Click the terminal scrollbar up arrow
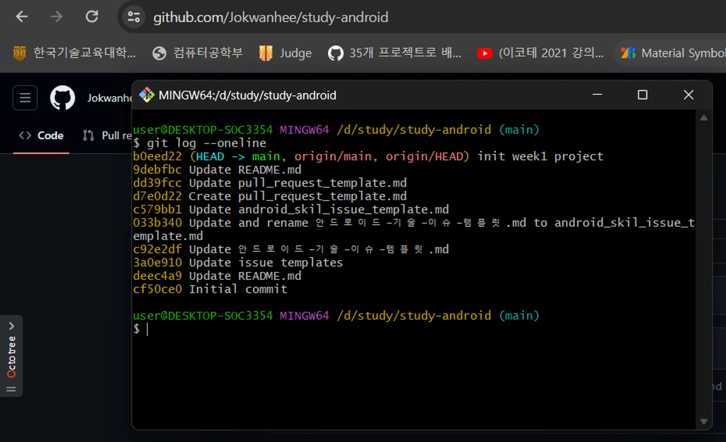 [x=703, y=118]
